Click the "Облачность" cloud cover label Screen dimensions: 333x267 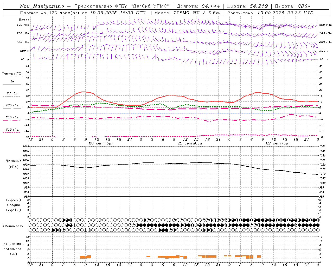[x=14, y=226]
